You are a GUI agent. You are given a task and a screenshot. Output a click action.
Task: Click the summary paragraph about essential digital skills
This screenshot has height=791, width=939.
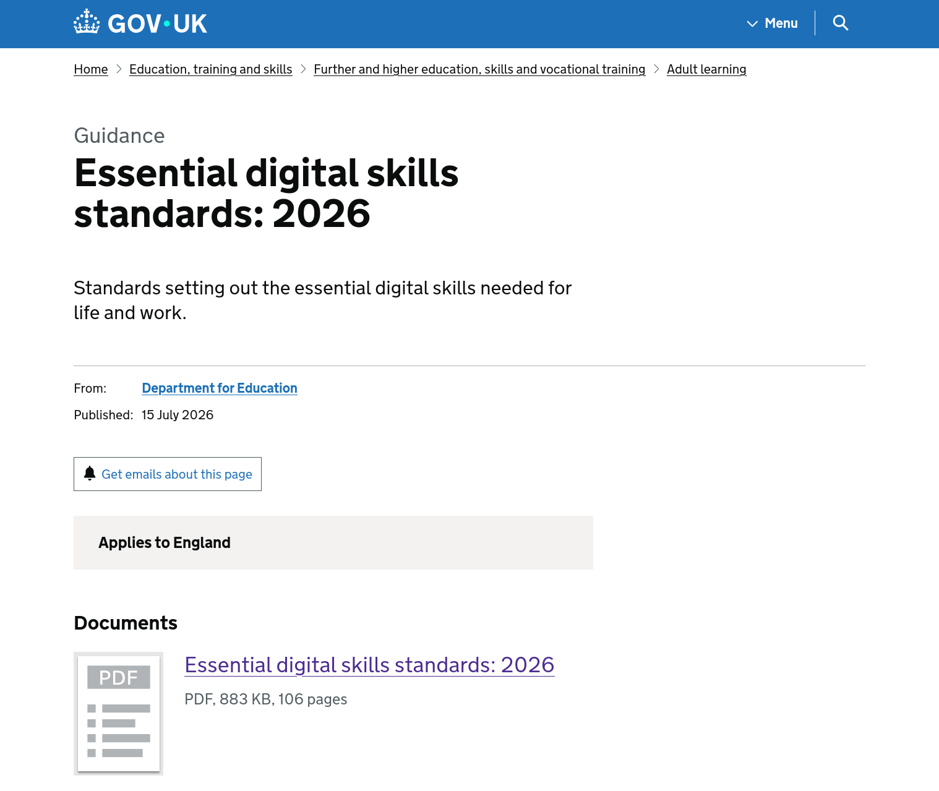(x=322, y=301)
